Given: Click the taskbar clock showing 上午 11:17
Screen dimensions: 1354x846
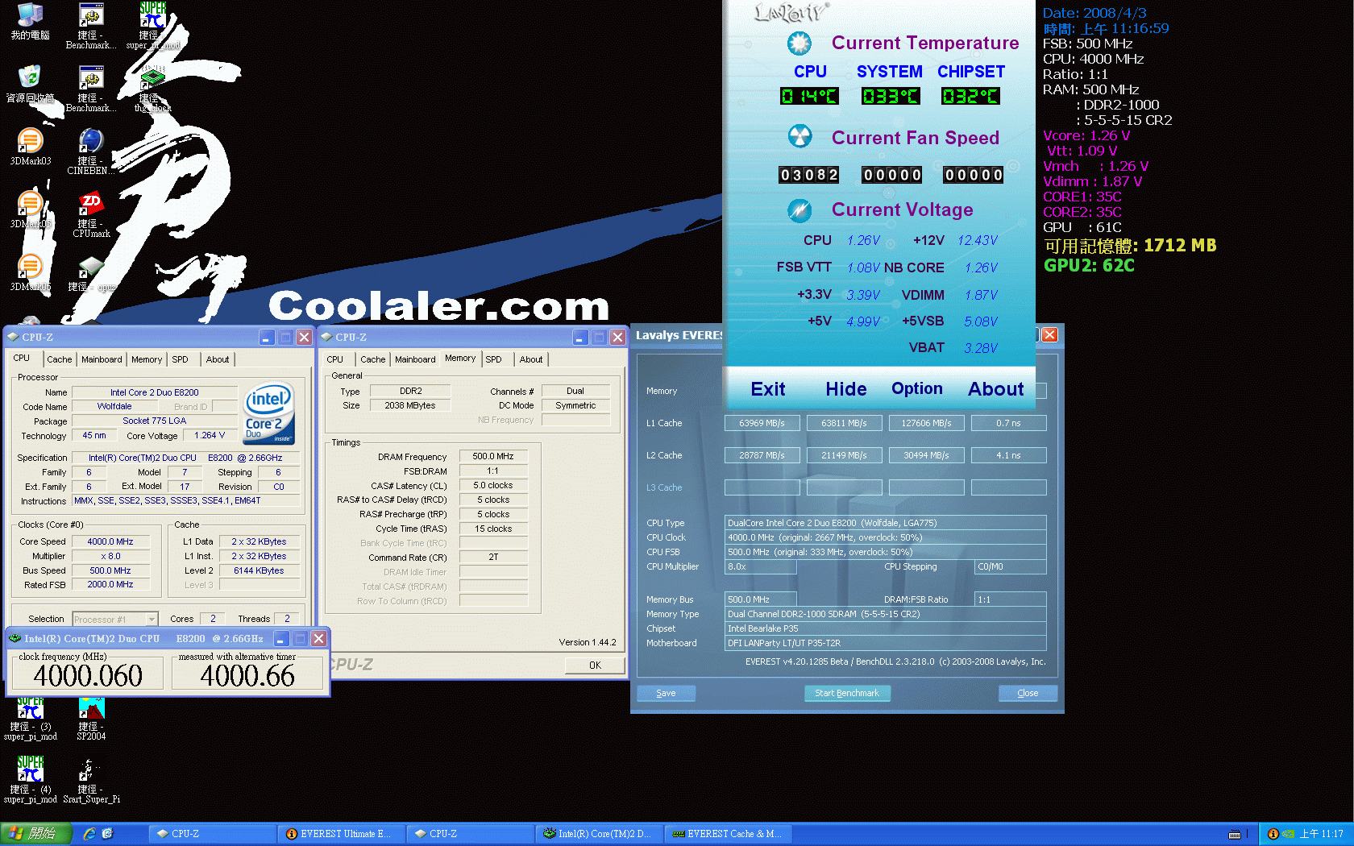Looking at the screenshot, I should (x=1321, y=834).
